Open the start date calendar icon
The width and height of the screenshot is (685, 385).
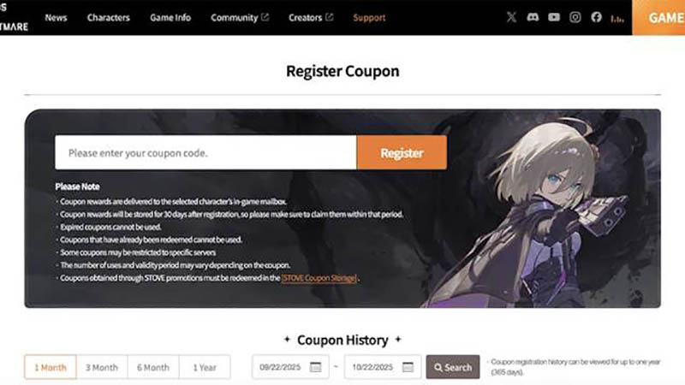(x=315, y=367)
